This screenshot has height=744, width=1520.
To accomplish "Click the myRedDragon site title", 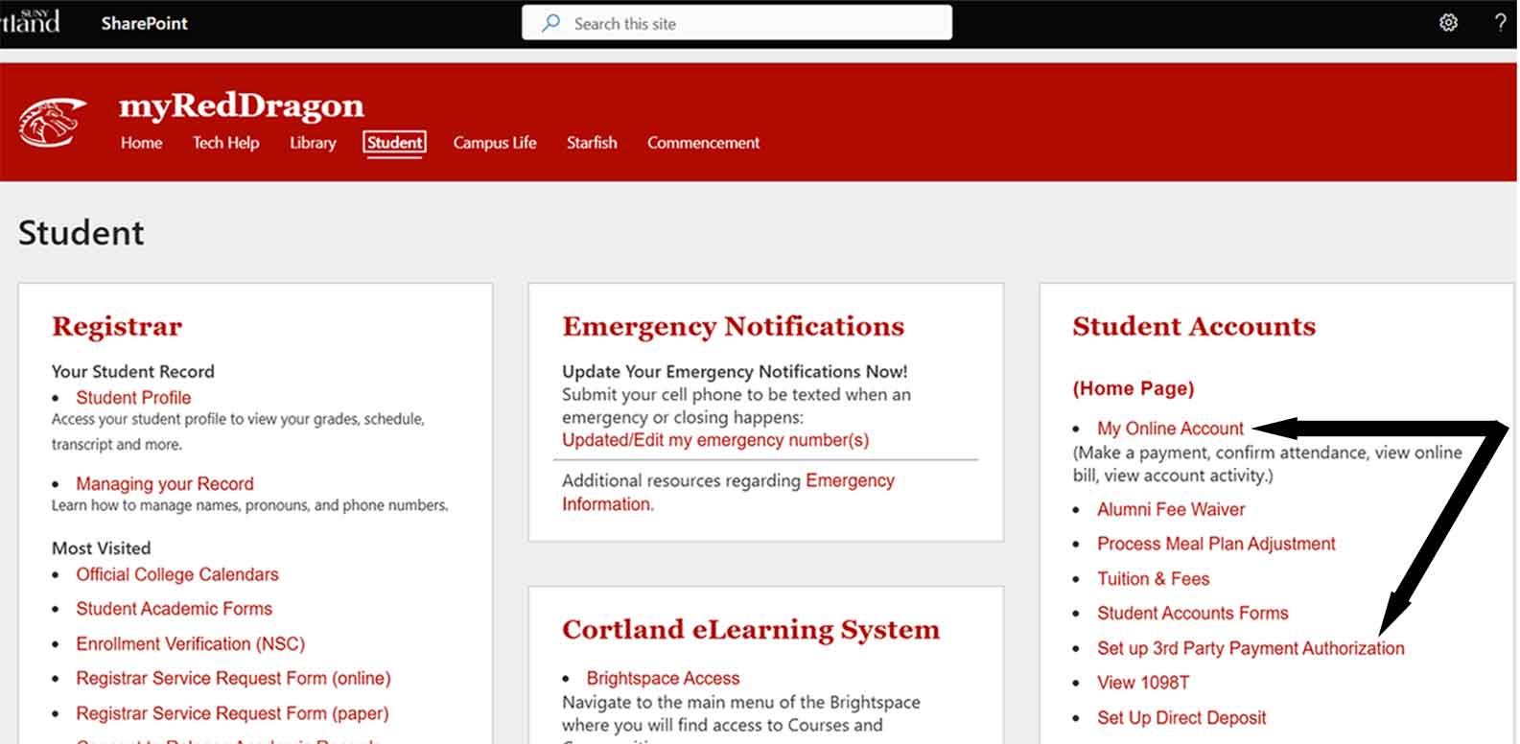I will (242, 105).
